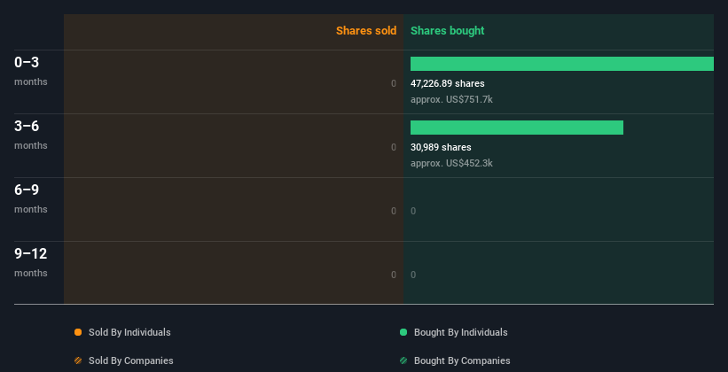728x372 pixels.
Task: Click the 30,989 shares label
Action: 441,148
